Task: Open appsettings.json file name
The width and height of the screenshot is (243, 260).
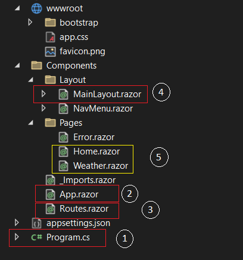Action: coord(78,223)
